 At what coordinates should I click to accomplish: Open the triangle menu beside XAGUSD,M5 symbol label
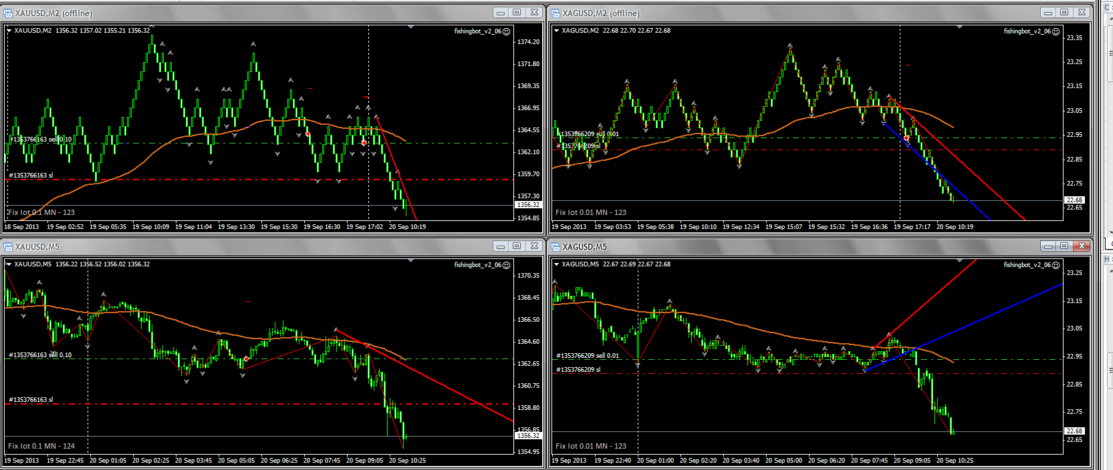(x=556, y=264)
